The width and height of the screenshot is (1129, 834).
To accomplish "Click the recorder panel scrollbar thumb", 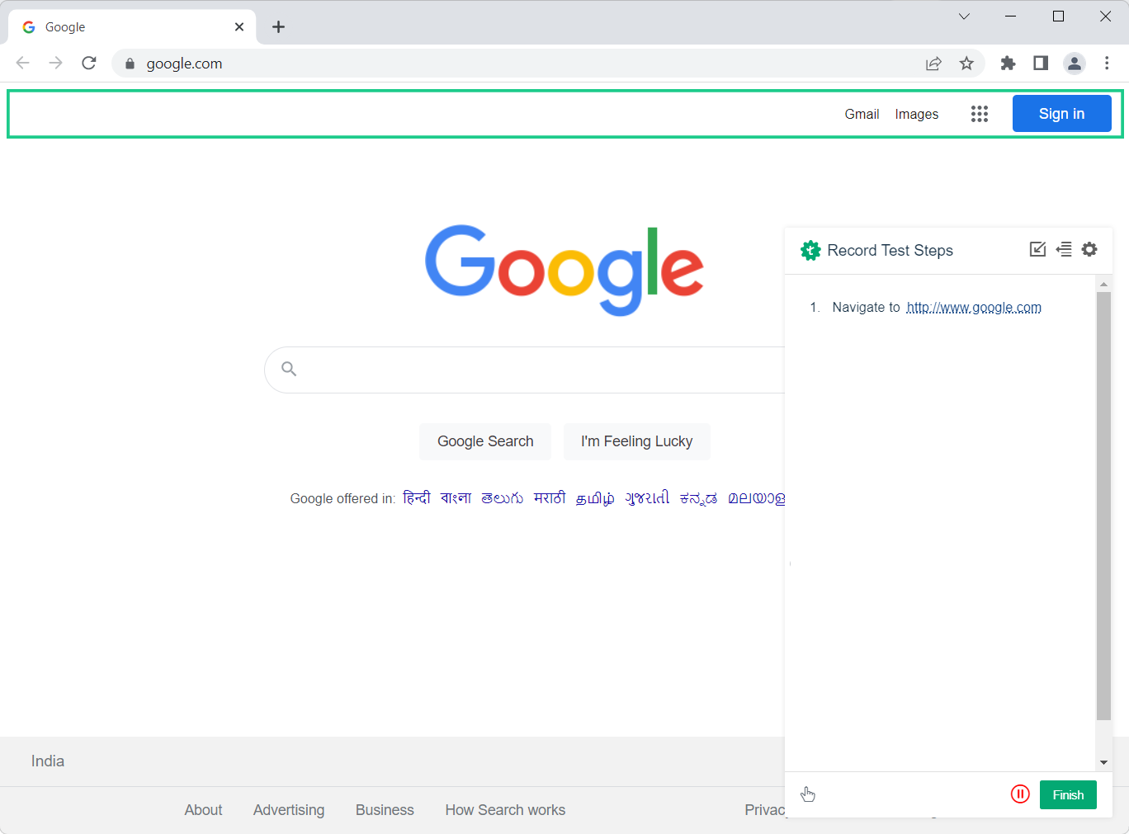I will pos(1103,506).
